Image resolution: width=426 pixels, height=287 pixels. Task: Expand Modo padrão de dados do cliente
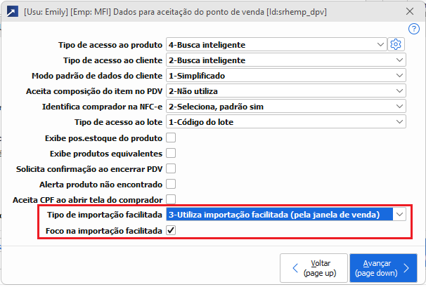tap(399, 76)
